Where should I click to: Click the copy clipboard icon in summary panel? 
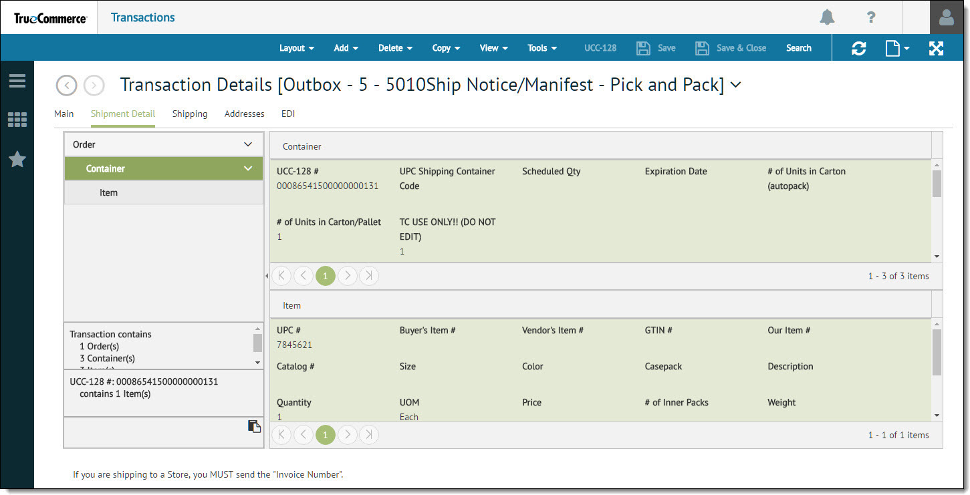(254, 426)
